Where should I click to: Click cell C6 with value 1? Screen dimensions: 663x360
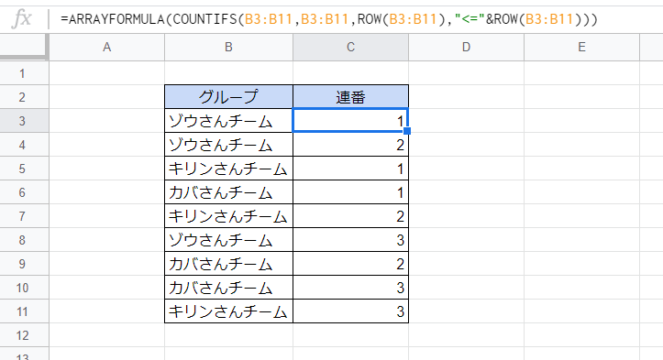(350, 192)
